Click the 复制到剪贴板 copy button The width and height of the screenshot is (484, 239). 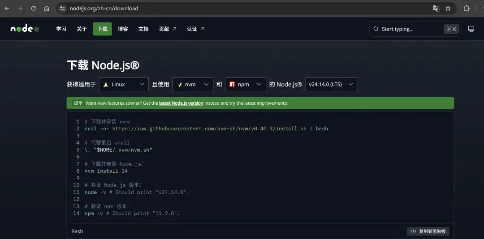(428, 231)
